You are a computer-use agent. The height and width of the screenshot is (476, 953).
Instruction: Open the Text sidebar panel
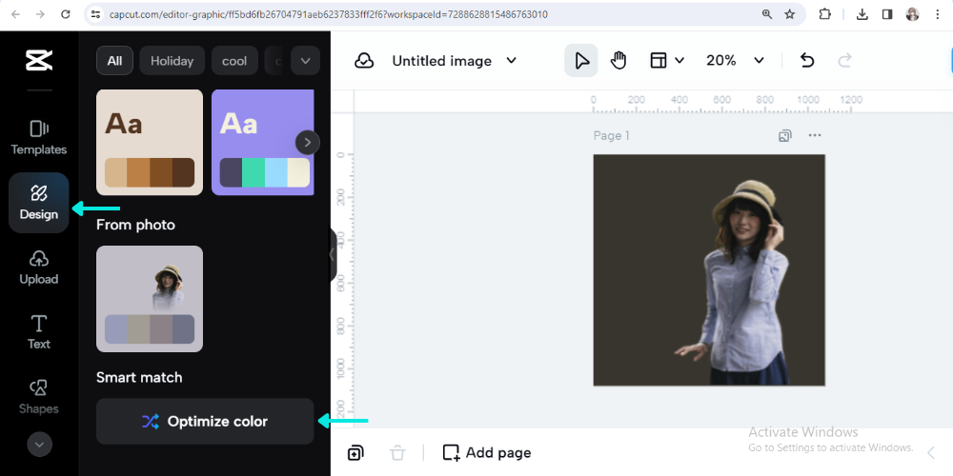pyautogui.click(x=39, y=332)
